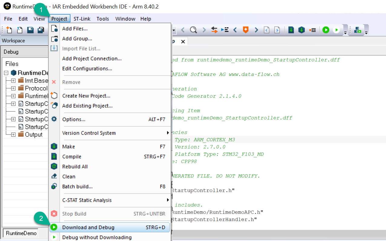Choose Download and Debug menu entry

tap(110, 227)
